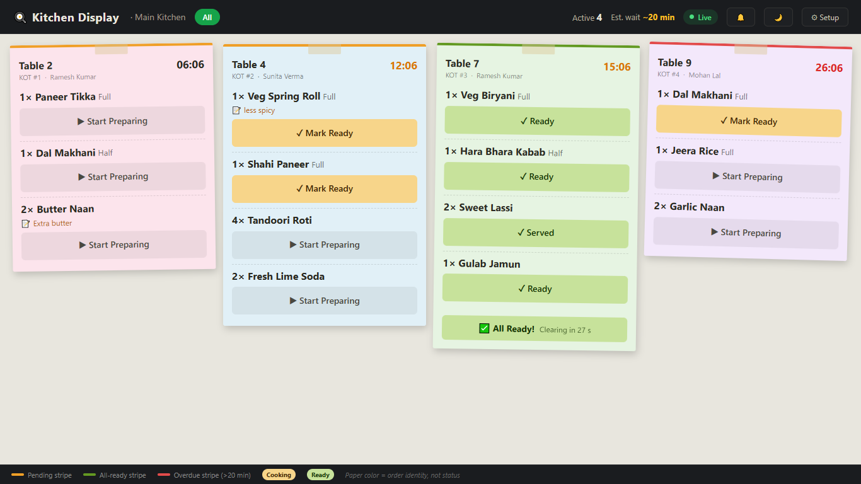Viewport: 861px width, 484px height.
Task: Click Served button for Sweet Lassi
Action: [x=536, y=233]
